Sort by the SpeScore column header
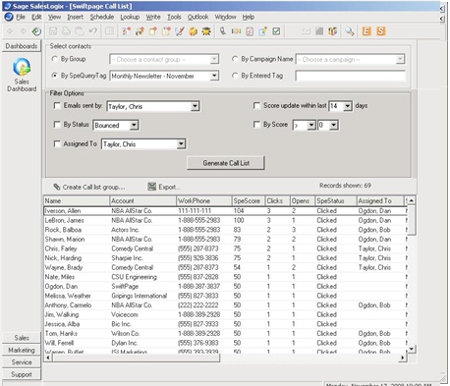 click(248, 200)
